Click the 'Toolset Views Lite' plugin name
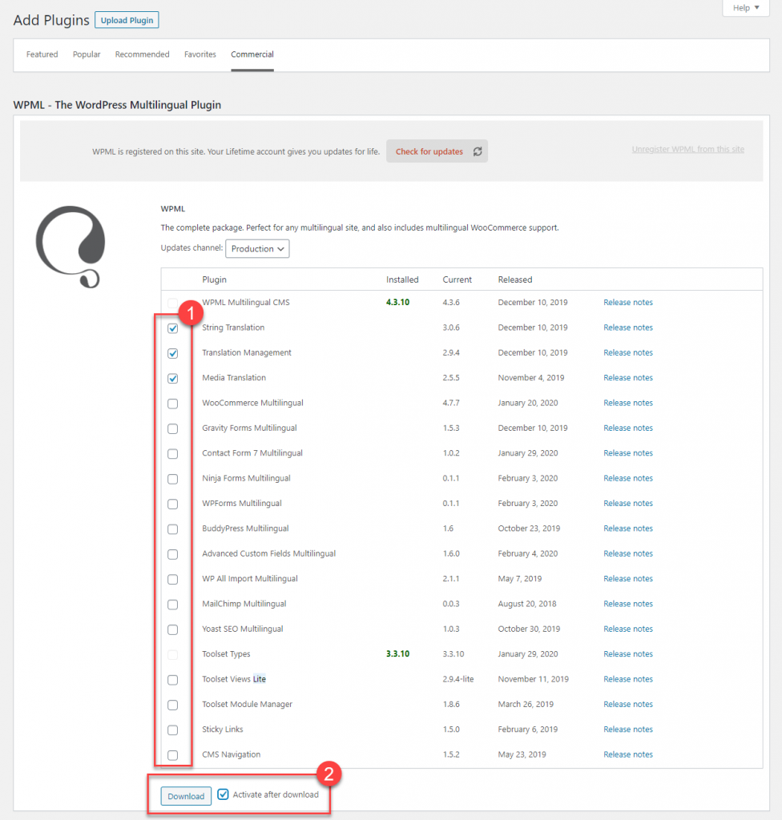782x820 pixels. pos(234,679)
